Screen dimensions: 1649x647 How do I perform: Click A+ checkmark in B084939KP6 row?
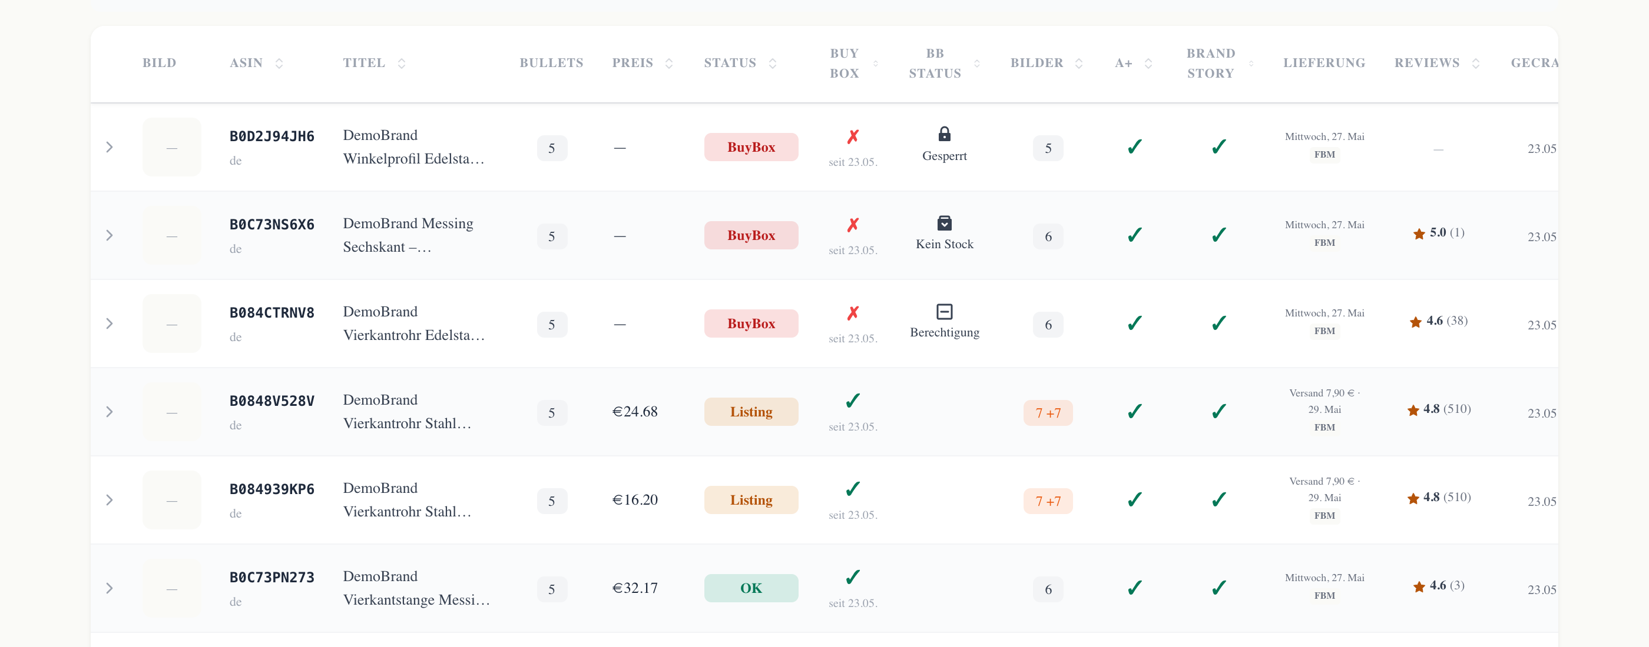point(1134,499)
